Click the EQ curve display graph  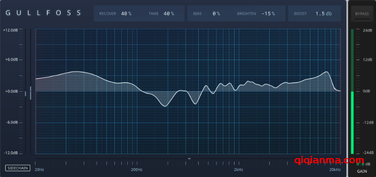(x=188, y=91)
